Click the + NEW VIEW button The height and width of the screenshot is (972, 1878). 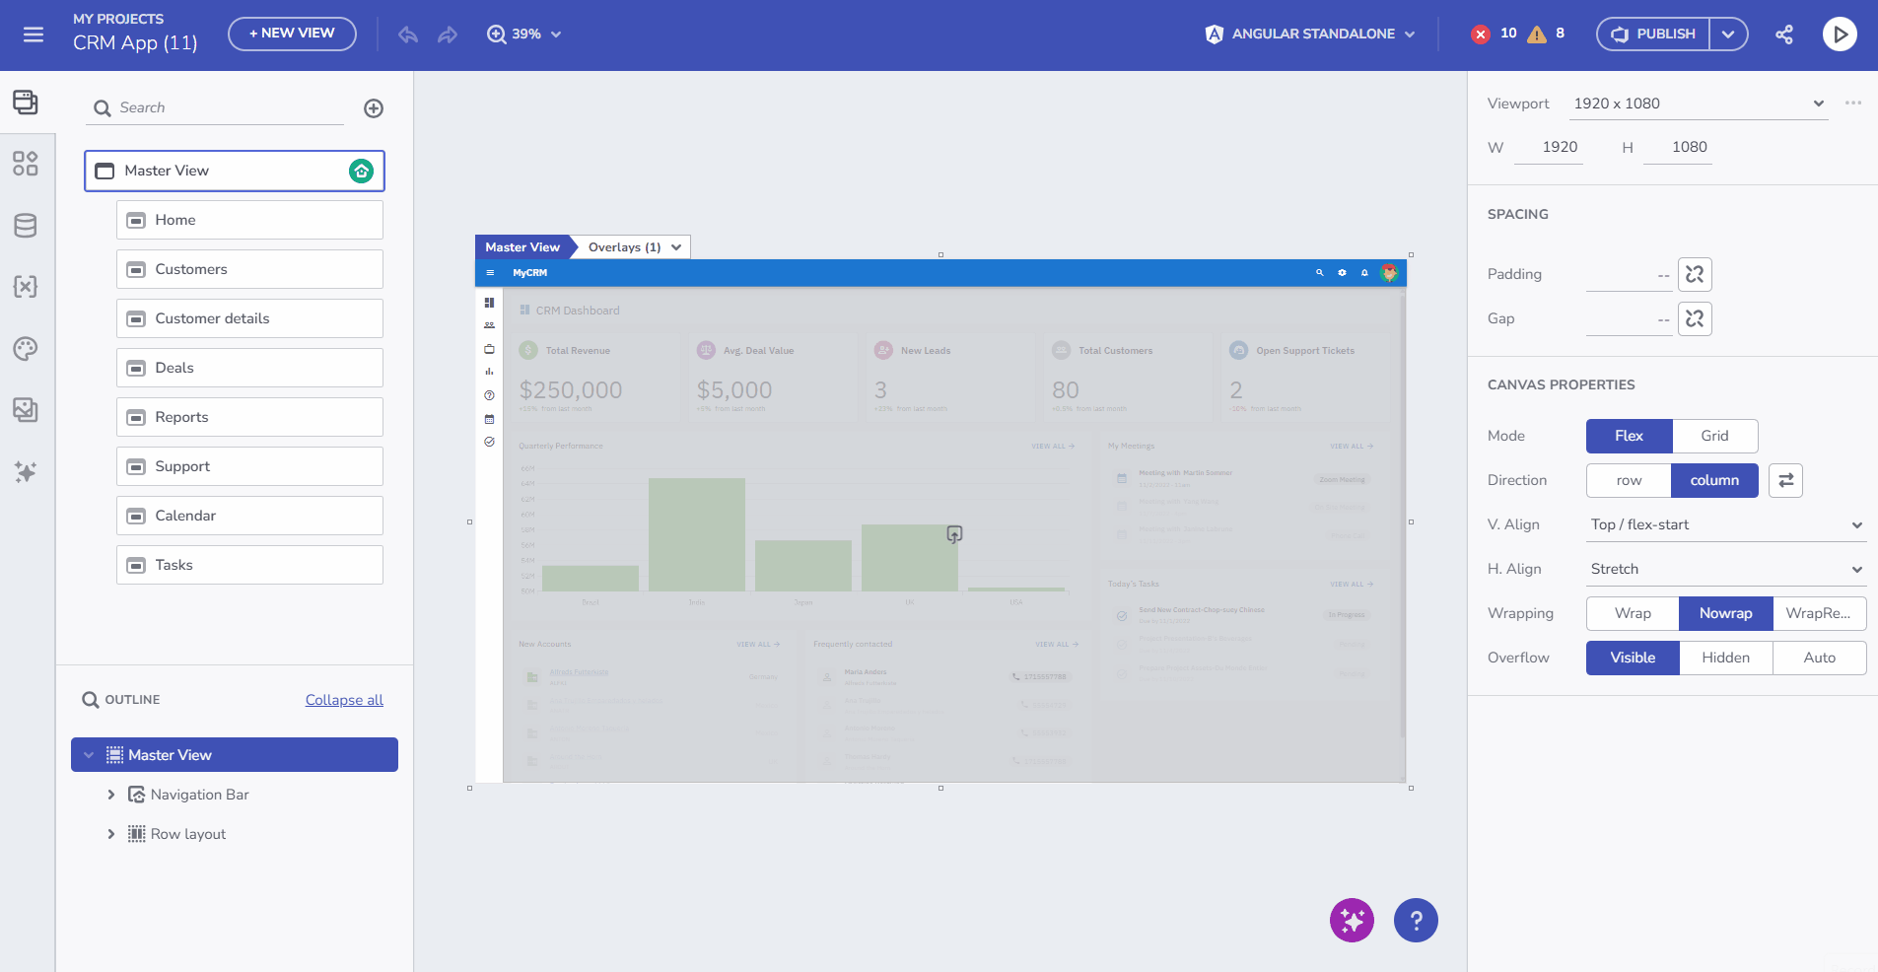coord(292,33)
